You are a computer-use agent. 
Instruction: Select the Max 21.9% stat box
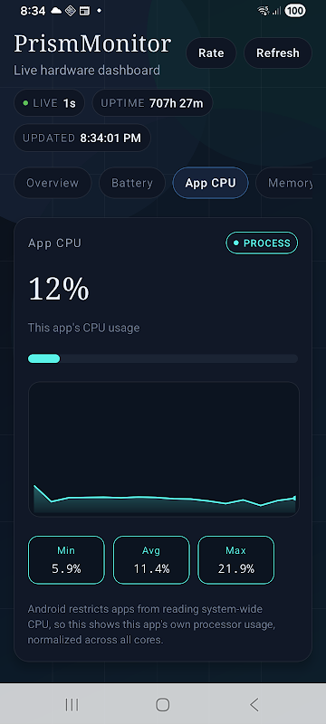236,560
